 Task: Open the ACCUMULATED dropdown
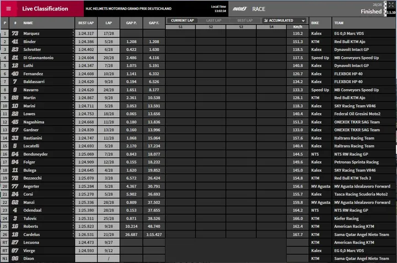284,20
